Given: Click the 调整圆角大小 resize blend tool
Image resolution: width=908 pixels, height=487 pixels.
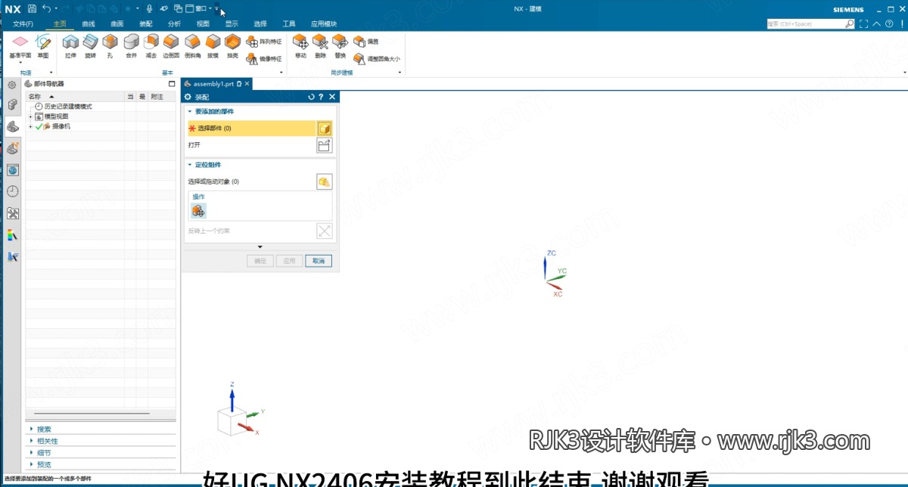Looking at the screenshot, I should 377,58.
